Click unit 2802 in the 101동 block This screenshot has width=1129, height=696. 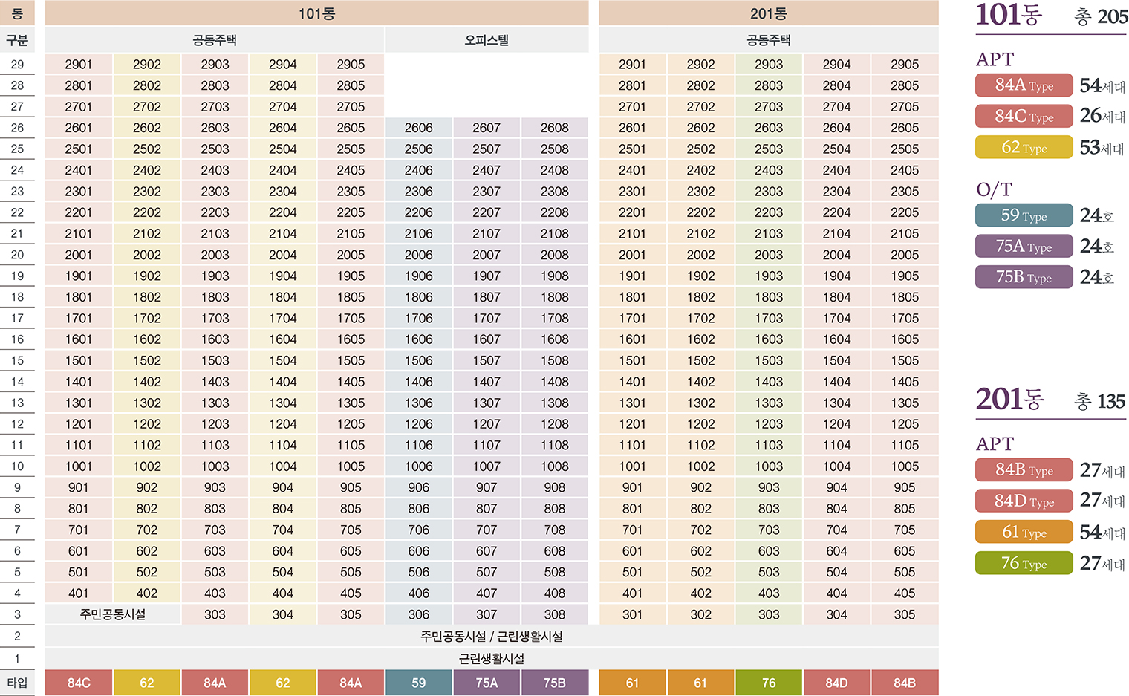tap(147, 85)
